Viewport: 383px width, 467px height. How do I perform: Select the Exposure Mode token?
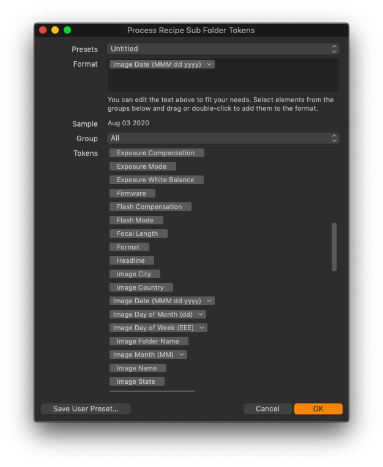143,166
